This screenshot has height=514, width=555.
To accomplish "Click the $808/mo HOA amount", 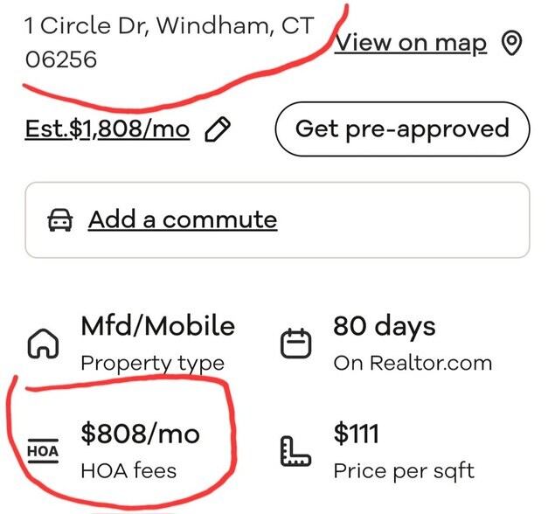I will point(140,433).
